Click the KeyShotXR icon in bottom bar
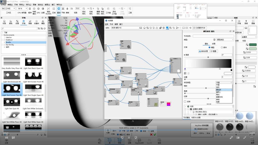This screenshot has height=145, width=258. point(139,140)
